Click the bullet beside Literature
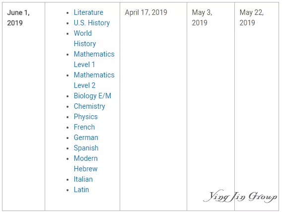Screen dimensions: 282x212 point(68,13)
